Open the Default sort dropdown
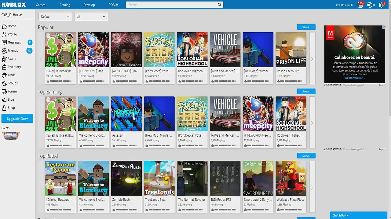The image size is (391, 219). pyautogui.click(x=55, y=17)
